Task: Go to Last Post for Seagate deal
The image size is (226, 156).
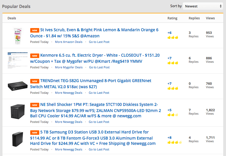Action: (99, 122)
